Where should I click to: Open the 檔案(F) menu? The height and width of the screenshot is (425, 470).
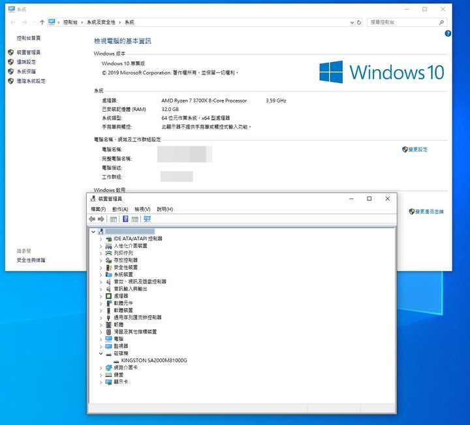pos(99,209)
